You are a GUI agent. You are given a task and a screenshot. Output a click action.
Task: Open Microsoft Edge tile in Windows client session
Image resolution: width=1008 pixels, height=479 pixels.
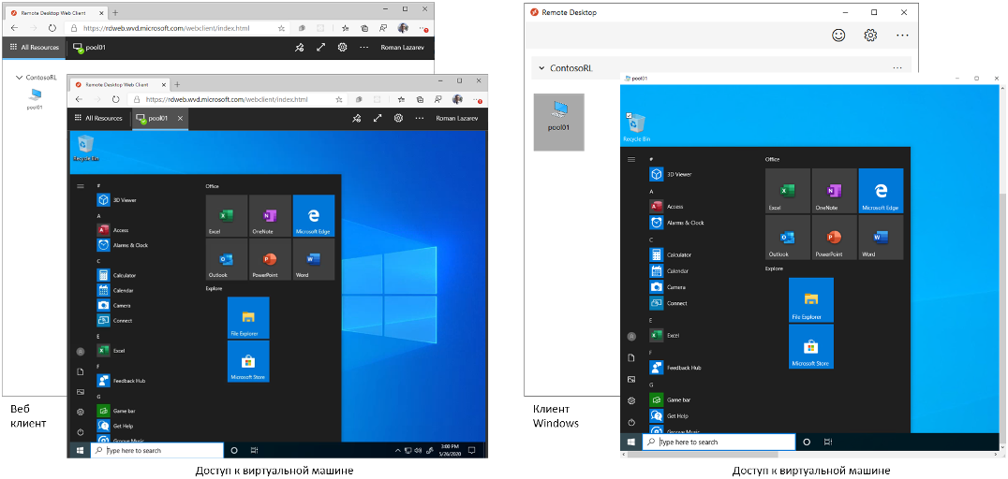click(881, 191)
